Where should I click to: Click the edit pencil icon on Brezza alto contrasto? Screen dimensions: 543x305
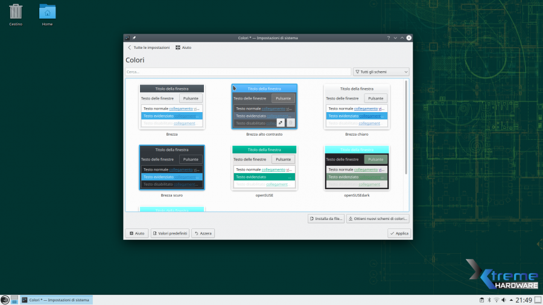coord(281,123)
